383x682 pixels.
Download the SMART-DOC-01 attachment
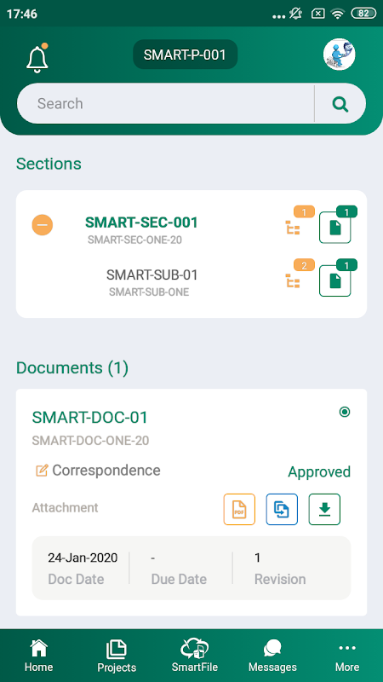coord(324,509)
